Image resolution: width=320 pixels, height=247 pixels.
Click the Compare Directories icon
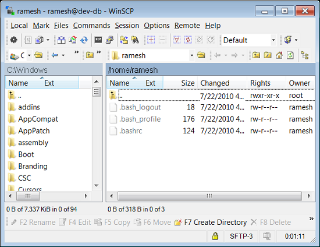pyautogui.click(x=62, y=40)
